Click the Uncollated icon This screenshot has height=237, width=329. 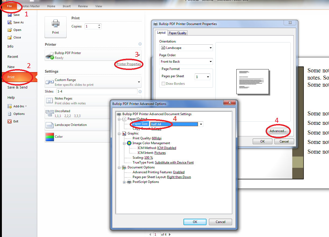[49, 113]
